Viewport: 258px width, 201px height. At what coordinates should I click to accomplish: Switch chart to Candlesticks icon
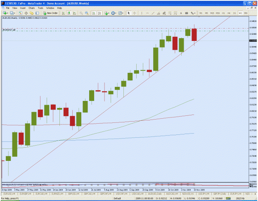pos(69,13)
